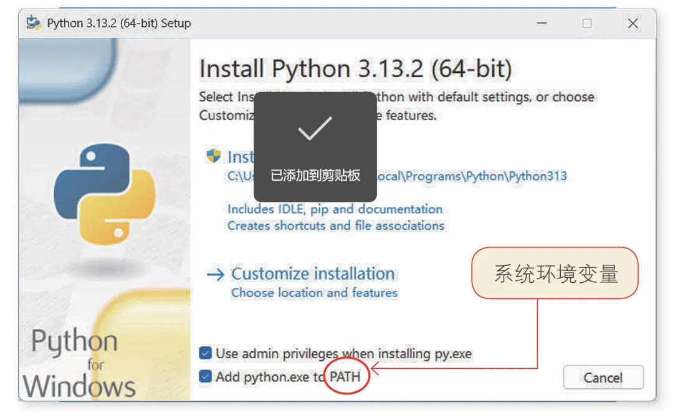Image resolution: width=673 pixels, height=418 pixels.
Task: Minimize the Python Setup window
Action: coord(542,23)
